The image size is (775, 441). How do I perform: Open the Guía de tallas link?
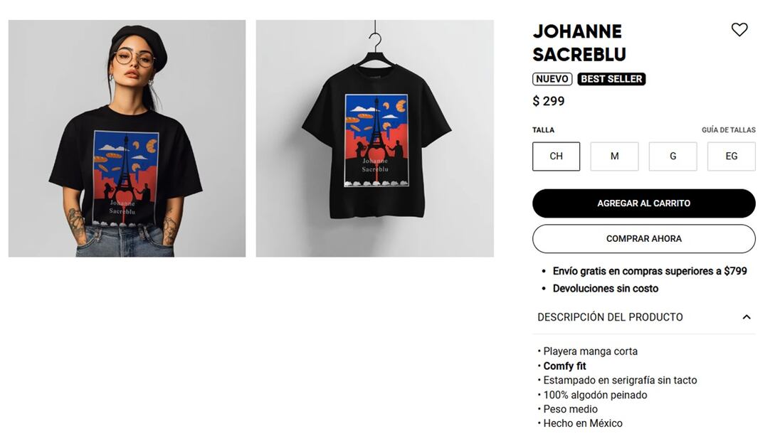729,130
